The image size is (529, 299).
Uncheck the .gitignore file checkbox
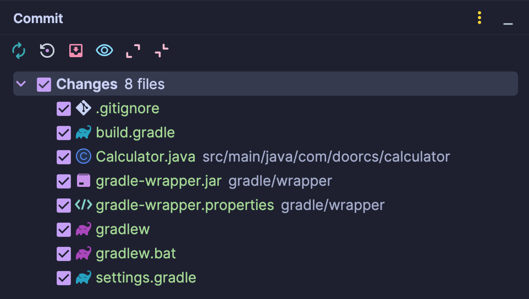point(64,108)
